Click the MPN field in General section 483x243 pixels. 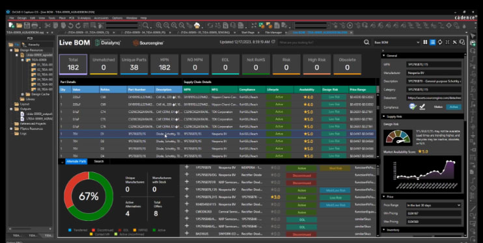coord(434,64)
